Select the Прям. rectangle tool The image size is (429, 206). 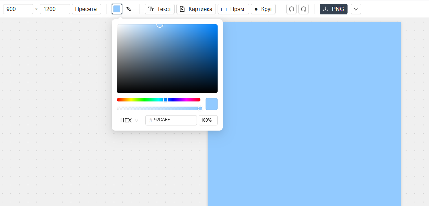(233, 9)
